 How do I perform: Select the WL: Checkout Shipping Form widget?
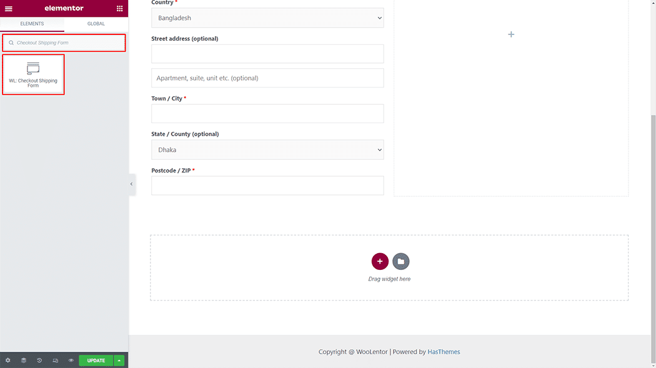33,74
